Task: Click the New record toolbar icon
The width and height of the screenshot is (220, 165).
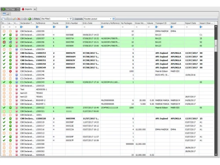Action: [4, 19]
